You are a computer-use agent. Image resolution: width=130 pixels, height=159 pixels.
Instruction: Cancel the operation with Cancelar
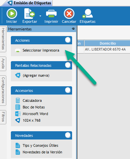click(x=69, y=16)
